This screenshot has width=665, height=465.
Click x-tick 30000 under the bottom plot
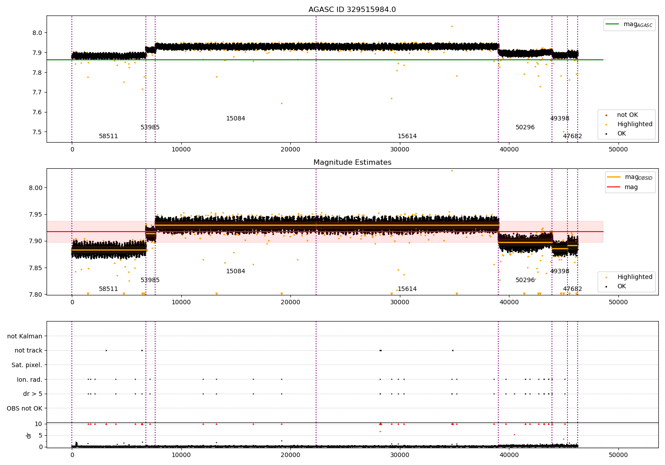399,455
